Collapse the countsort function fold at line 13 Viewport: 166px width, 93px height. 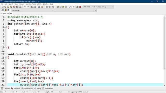click(x=6, y=58)
